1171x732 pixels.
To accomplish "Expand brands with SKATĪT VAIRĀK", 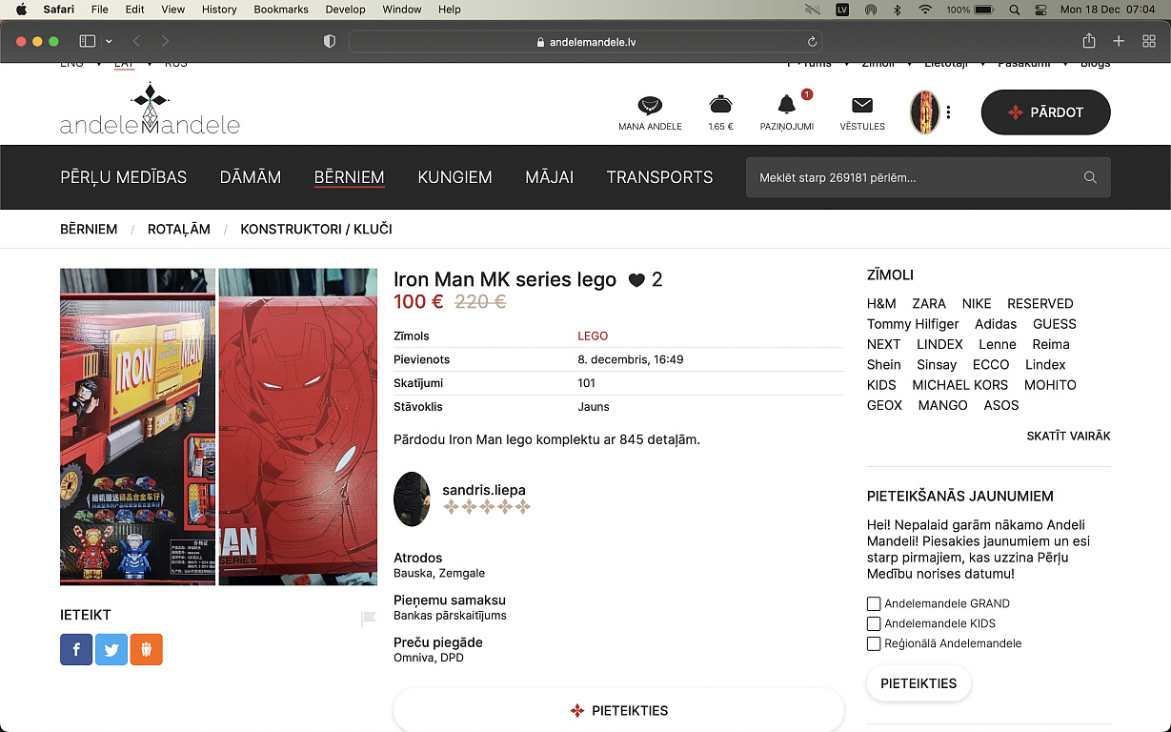I will pos(1068,436).
